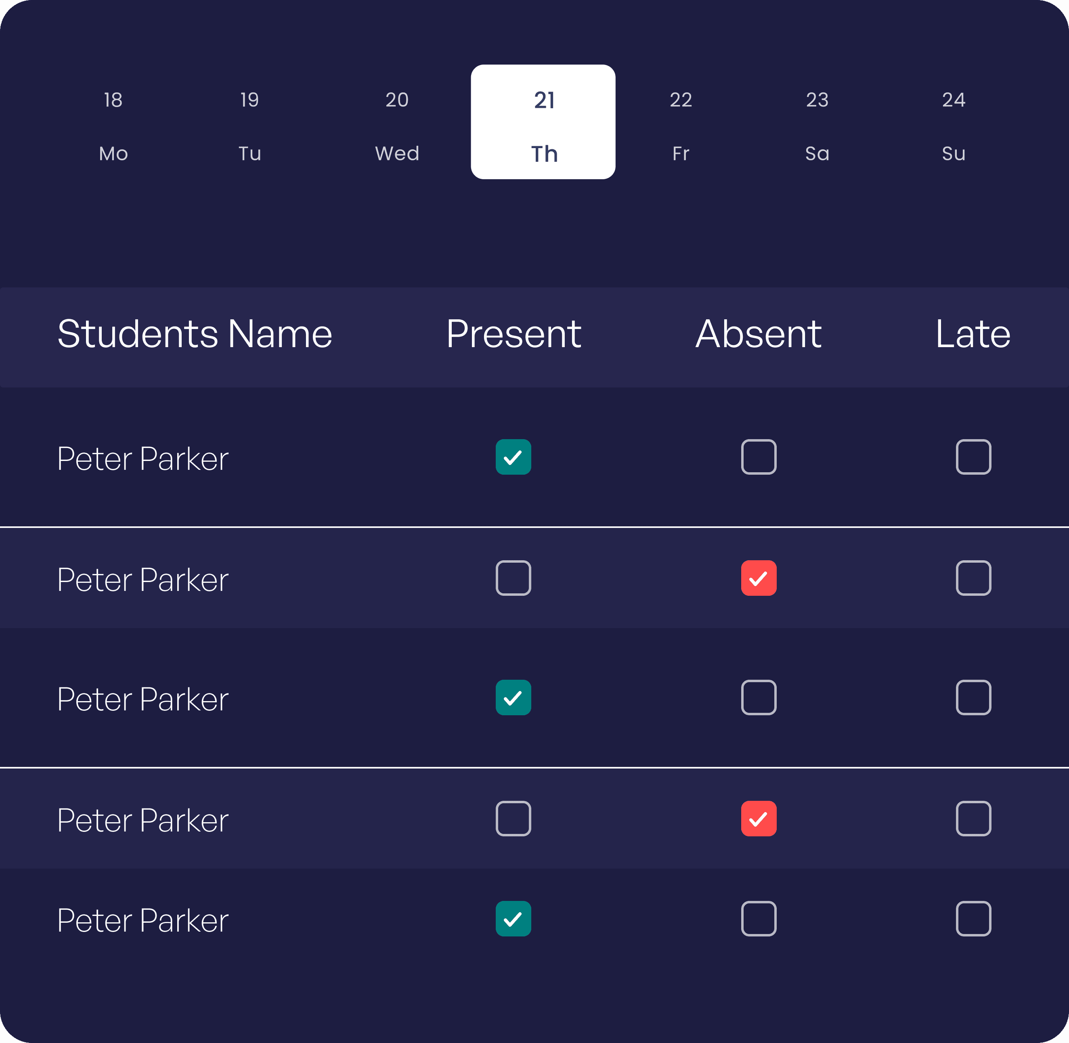Mark the first Peter Parker as Late
Viewport: 1069px width, 1043px height.
(x=974, y=457)
